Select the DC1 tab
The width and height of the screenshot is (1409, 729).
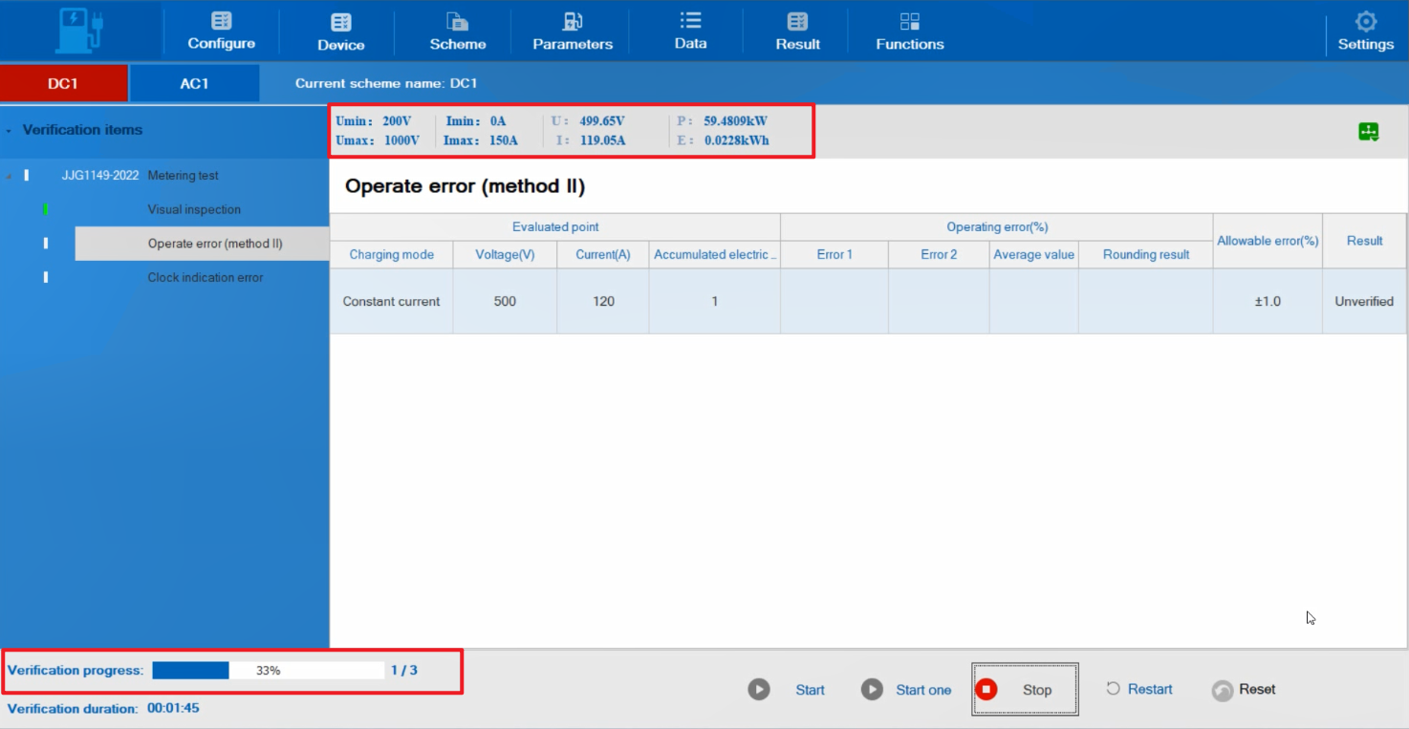coord(63,83)
